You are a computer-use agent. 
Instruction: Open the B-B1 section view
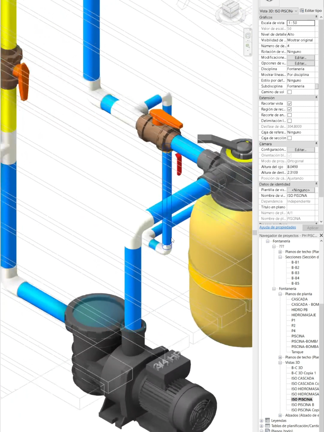click(295, 262)
